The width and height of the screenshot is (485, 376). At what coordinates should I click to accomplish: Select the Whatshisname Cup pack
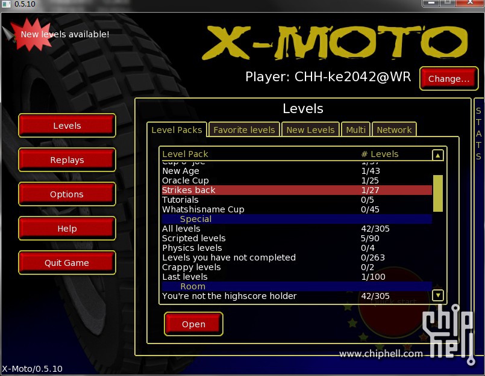click(297, 209)
